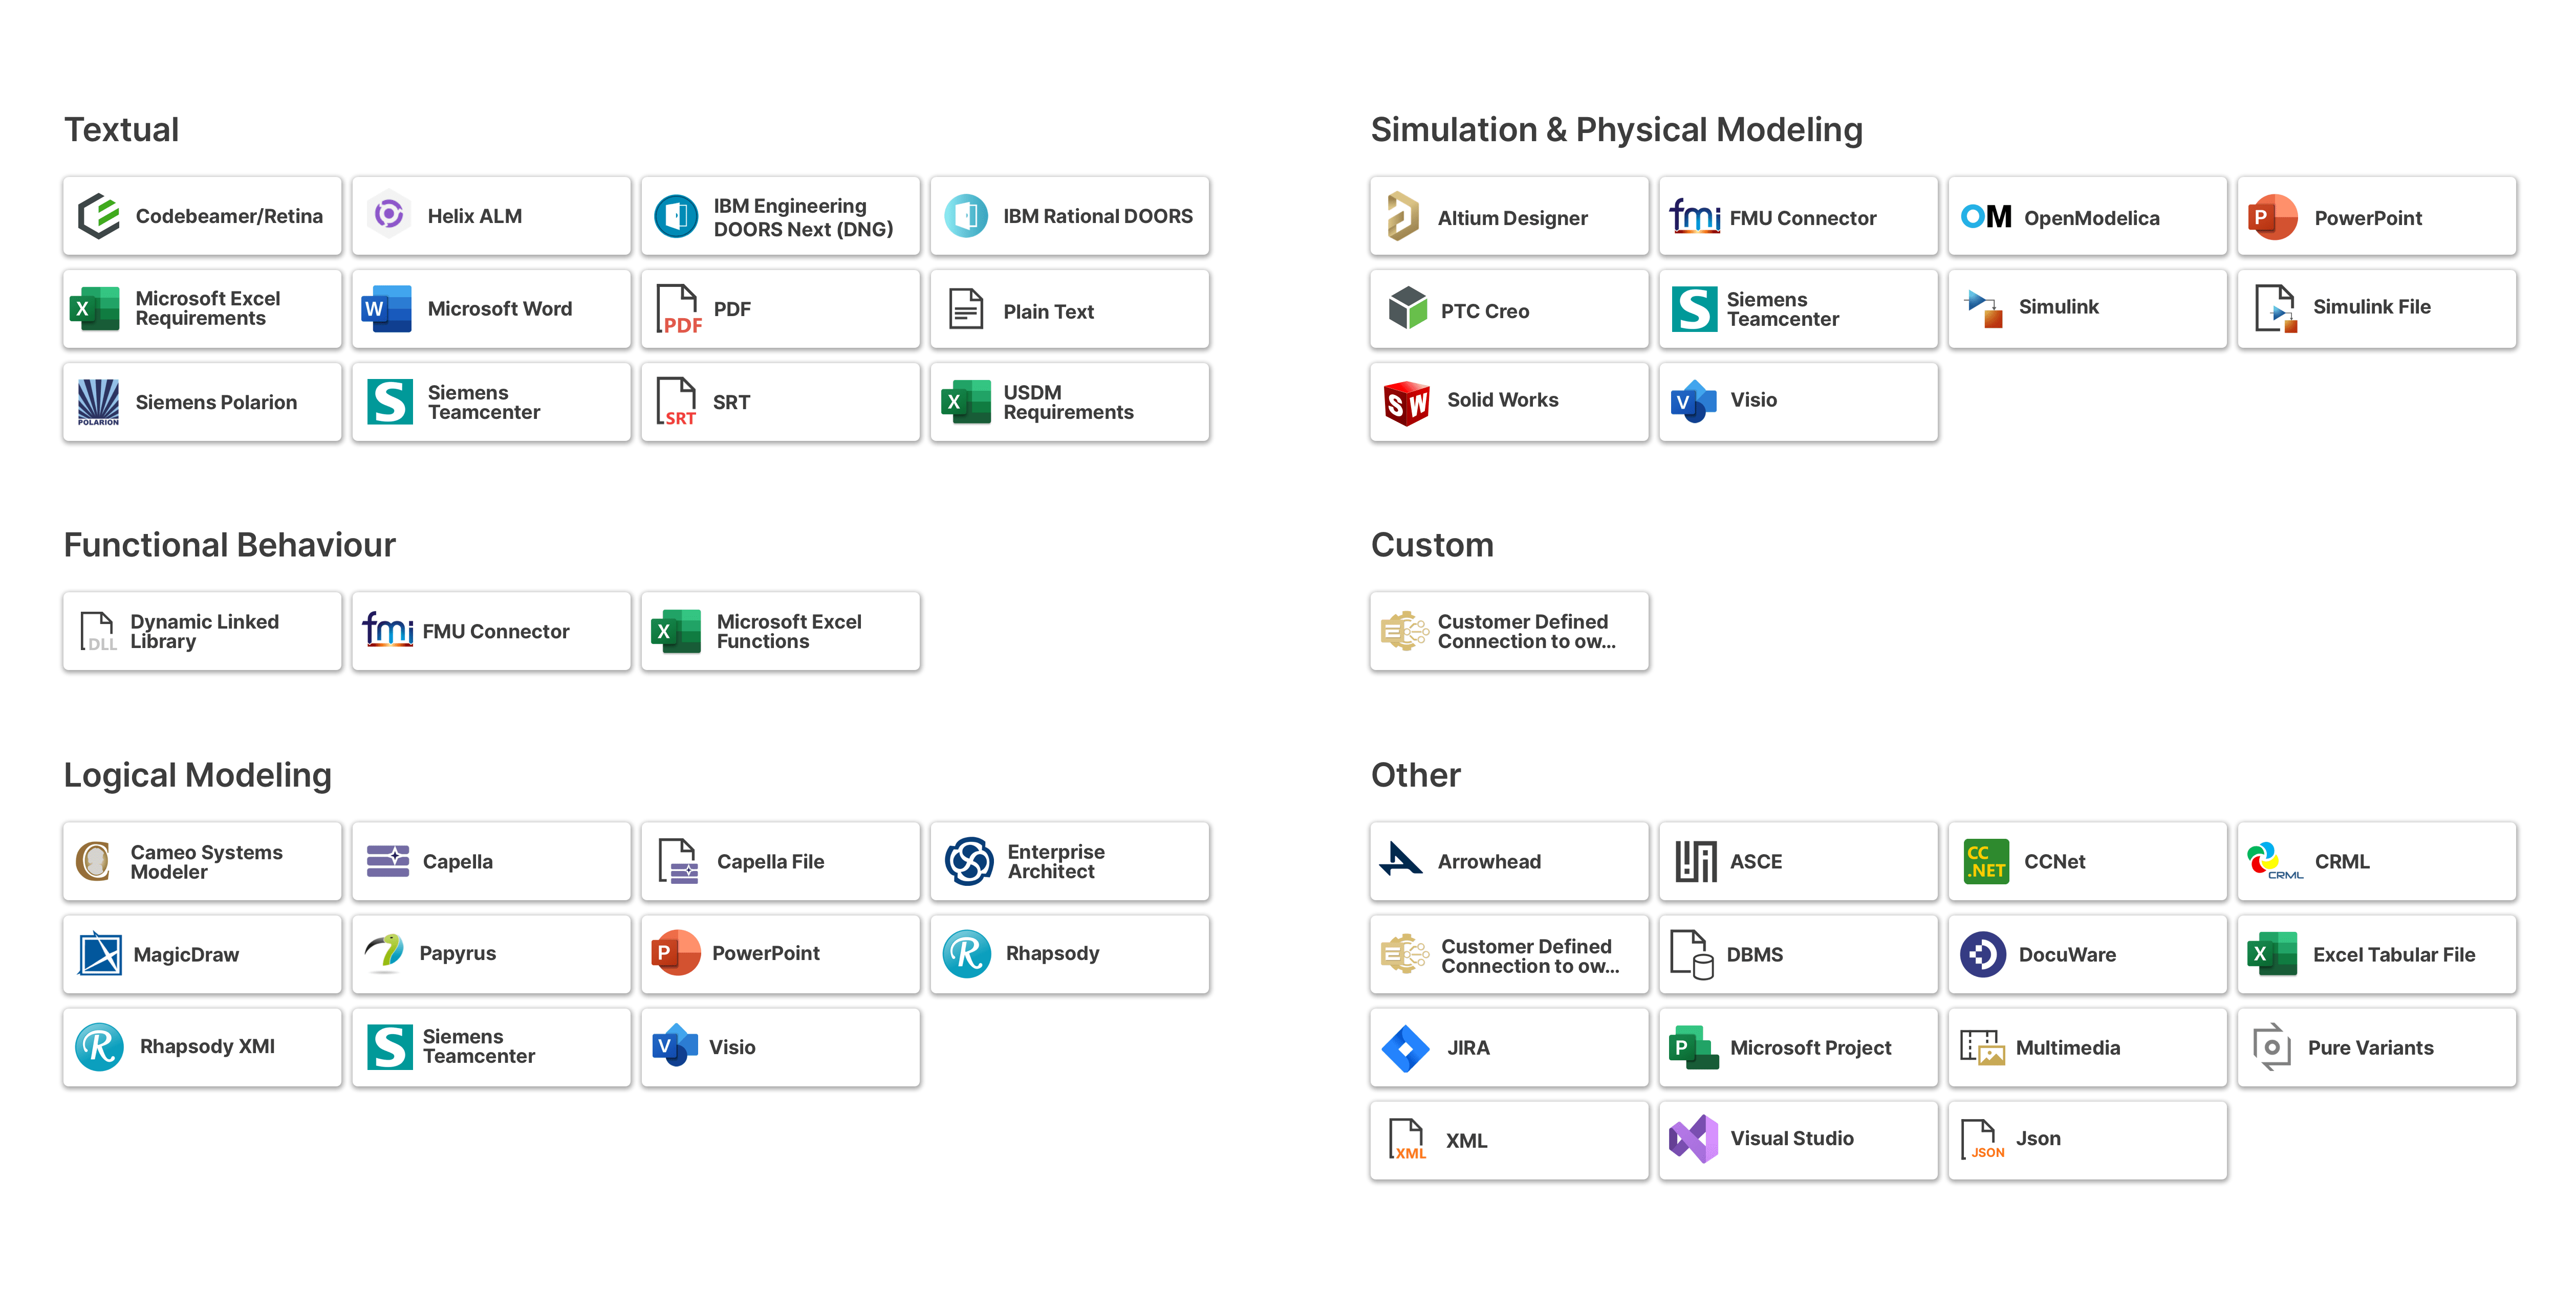2576x1316 pixels.
Task: Click the Pure Variants icon
Action: [2272, 1047]
